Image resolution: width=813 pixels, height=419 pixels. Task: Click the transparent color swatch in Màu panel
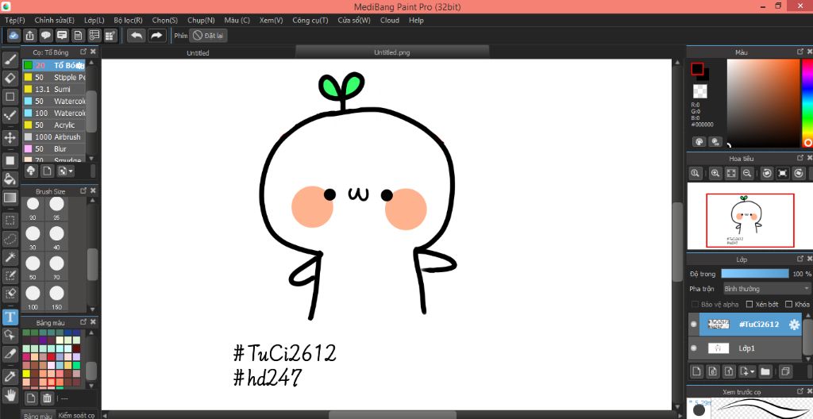(x=700, y=91)
